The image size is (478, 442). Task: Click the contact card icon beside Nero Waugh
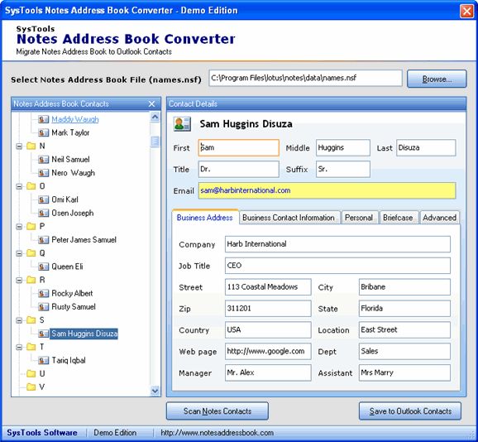point(43,173)
